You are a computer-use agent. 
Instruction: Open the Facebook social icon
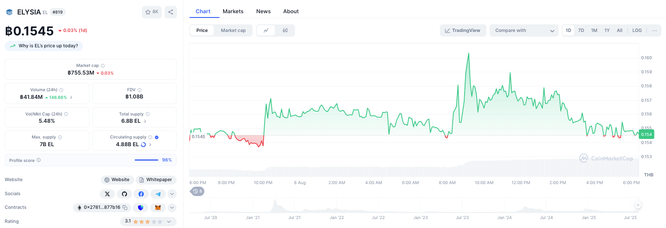point(141,194)
